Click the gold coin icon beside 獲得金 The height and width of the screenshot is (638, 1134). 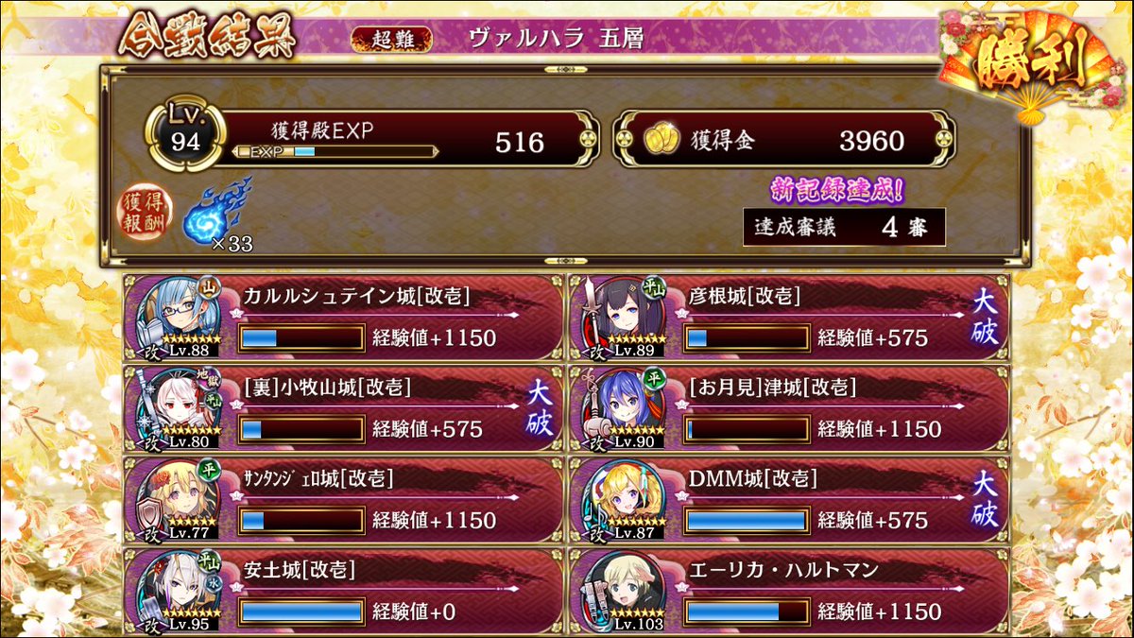tap(662, 141)
